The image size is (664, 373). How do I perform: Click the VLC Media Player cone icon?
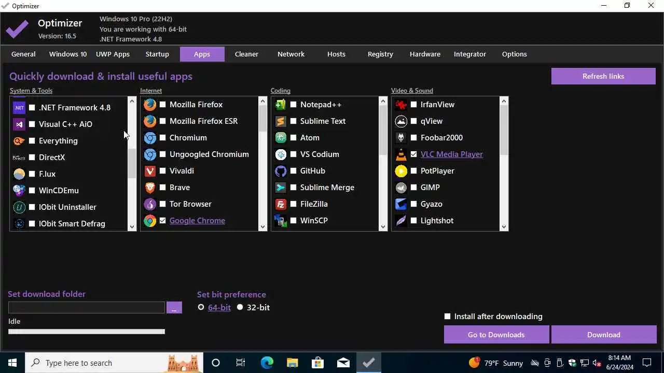401,154
